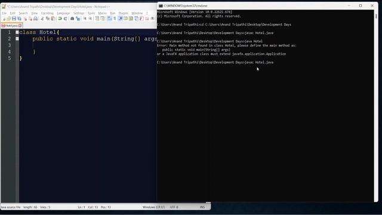The height and width of the screenshot is (215, 382).
Task: Toggle synchronize horizontal scrolling icon
Action: [x=103, y=19]
